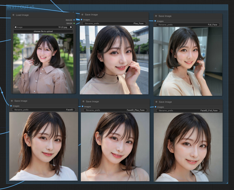Select the FaceID_Plus_Face Save Image node title
The image size is (234, 190).
[x=93, y=101]
